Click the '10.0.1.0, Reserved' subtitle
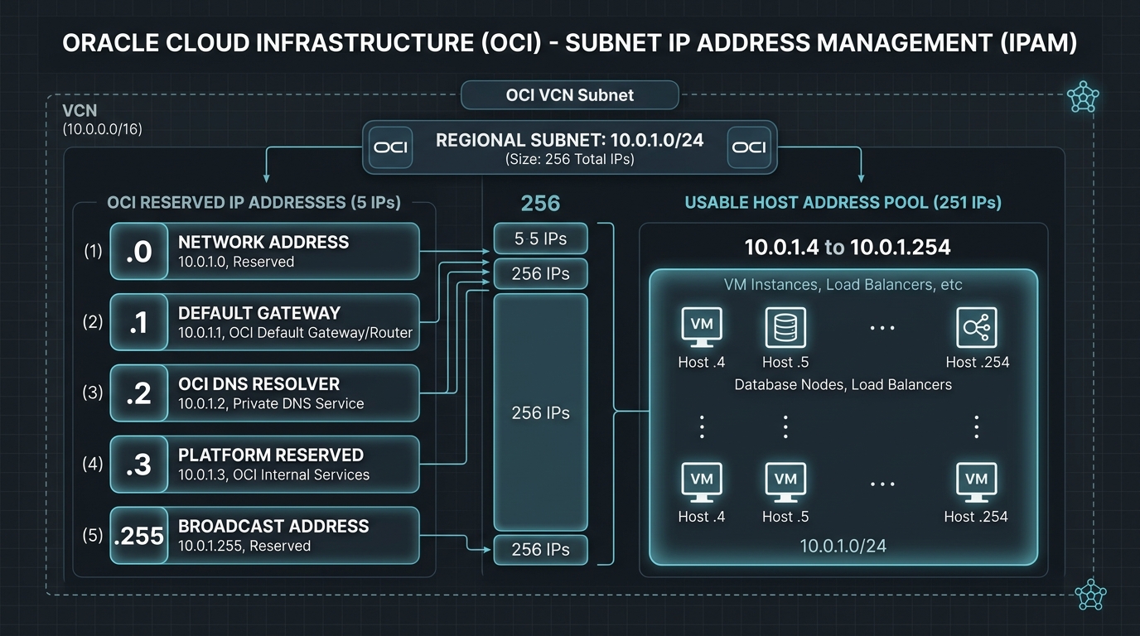The height and width of the screenshot is (636, 1140). pos(236,262)
